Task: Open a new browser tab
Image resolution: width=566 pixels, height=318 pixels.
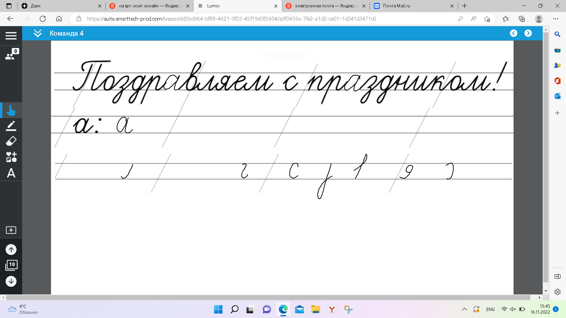Action: (465, 6)
